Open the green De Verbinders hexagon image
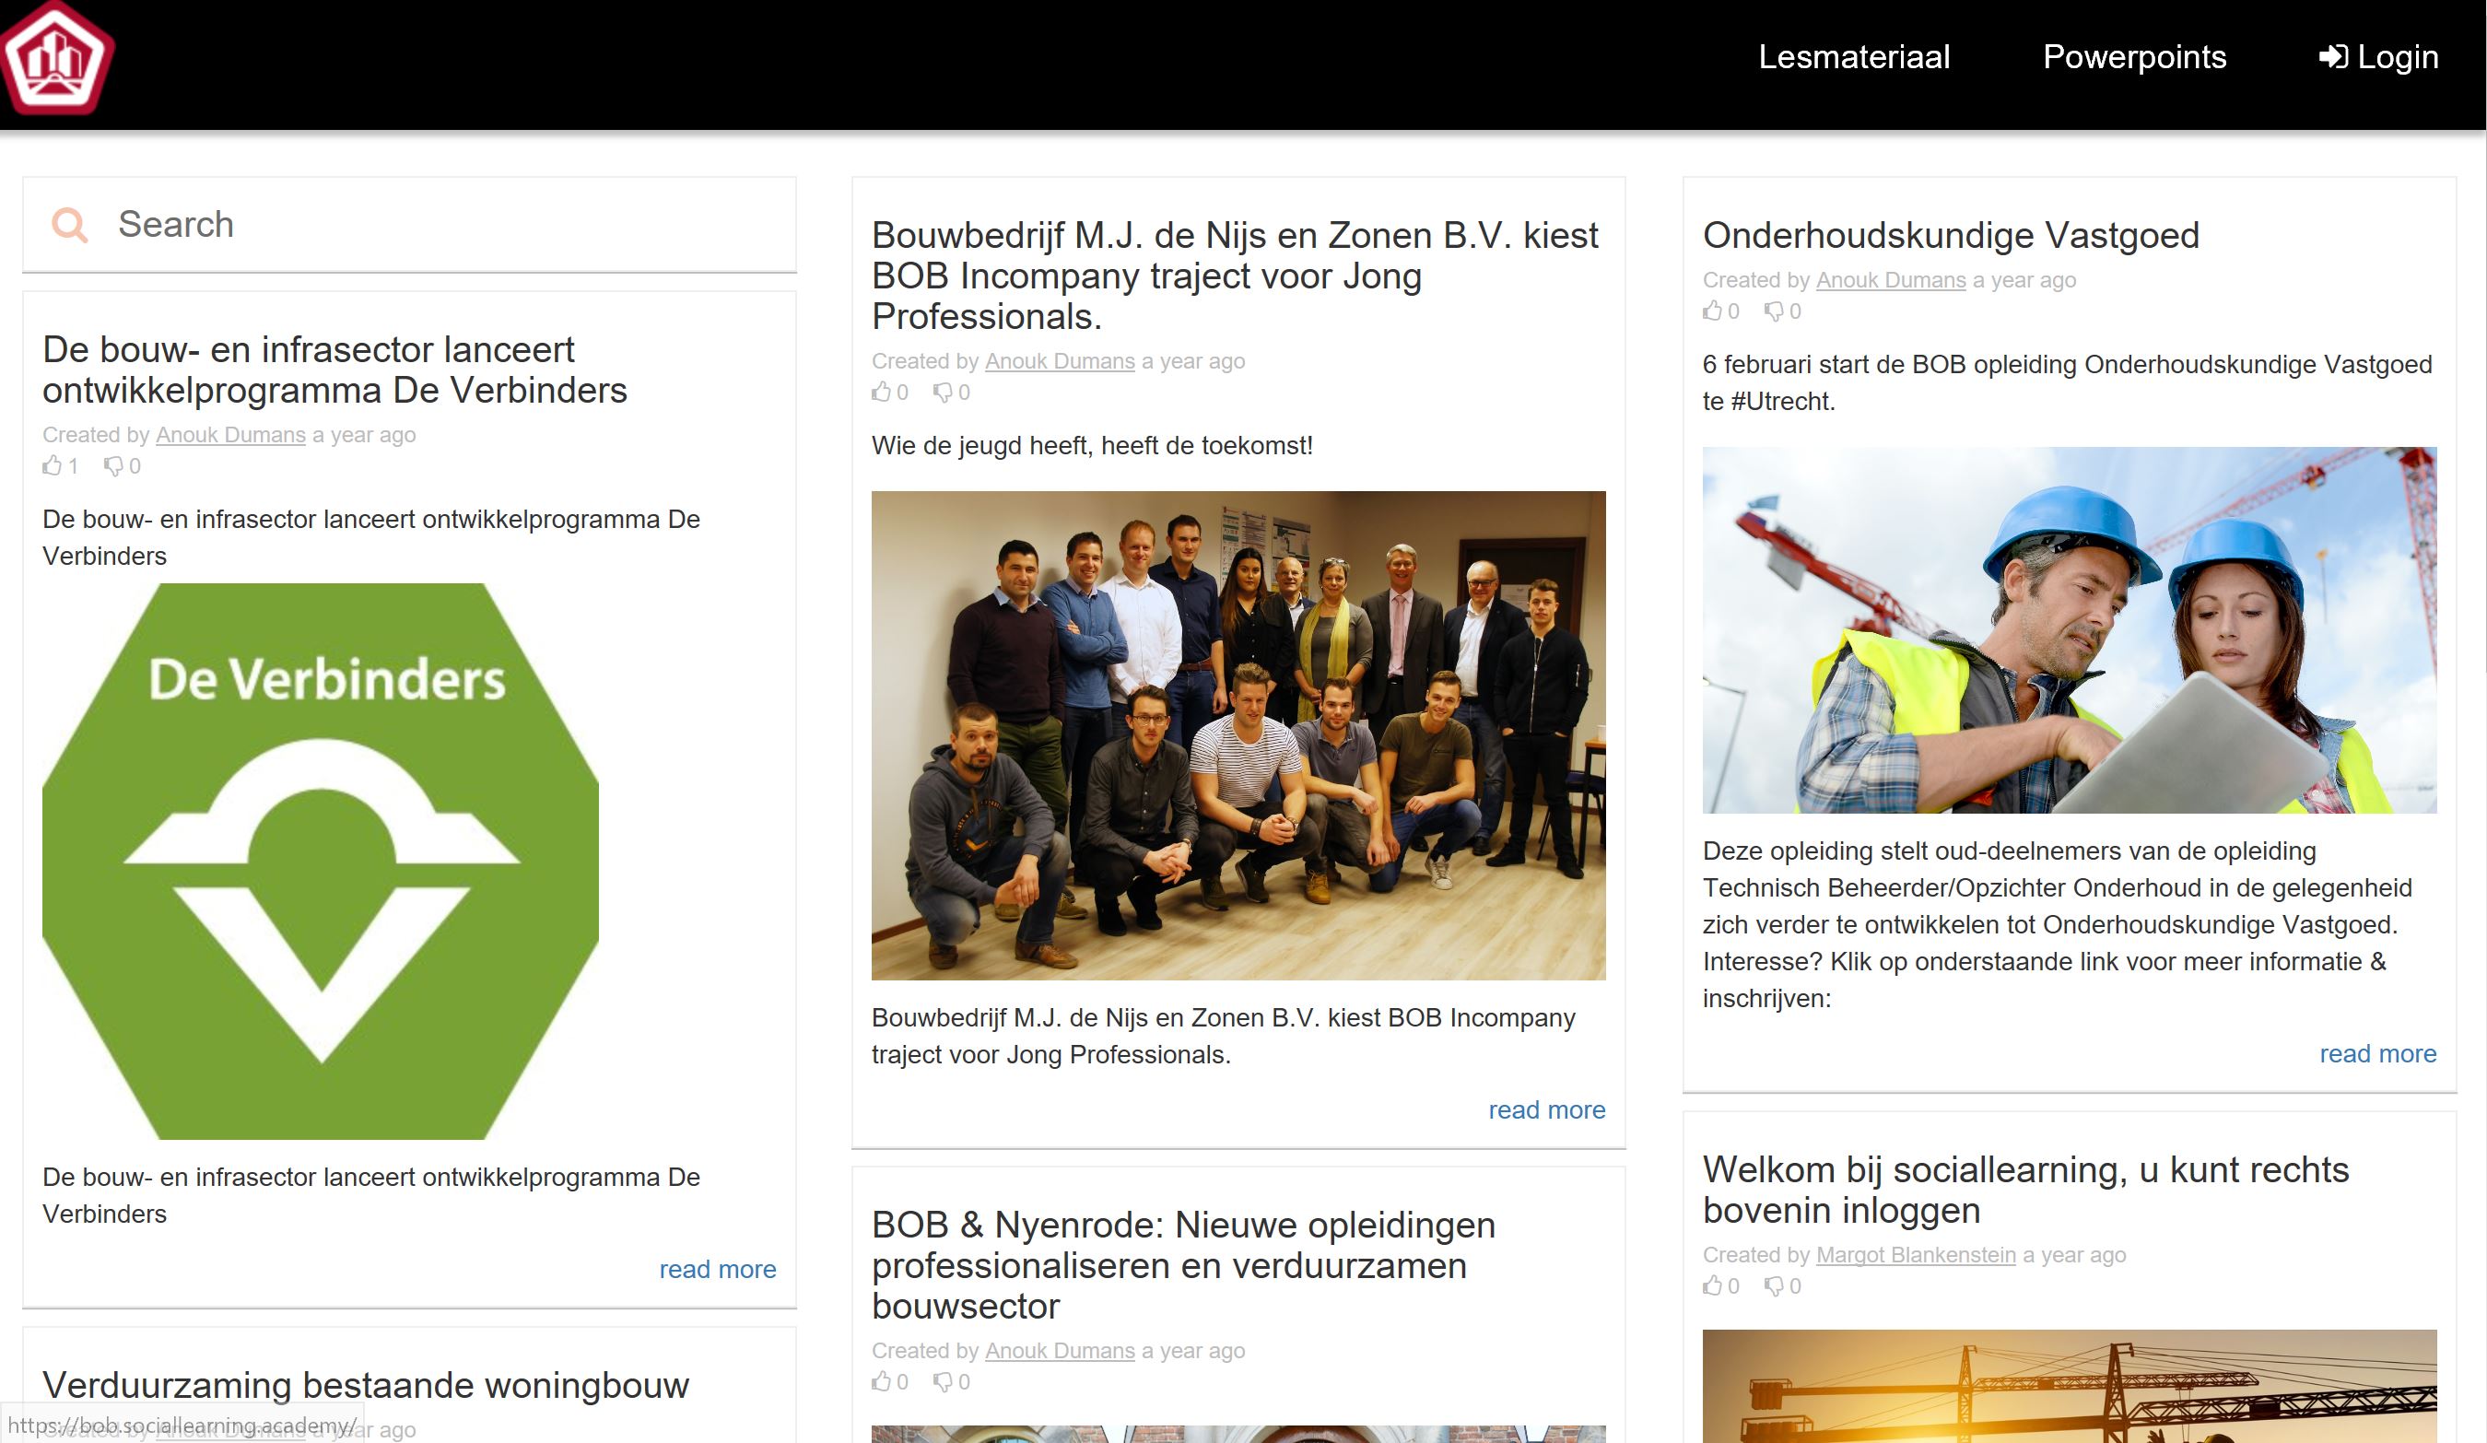Image resolution: width=2487 pixels, height=1443 pixels. tap(321, 861)
